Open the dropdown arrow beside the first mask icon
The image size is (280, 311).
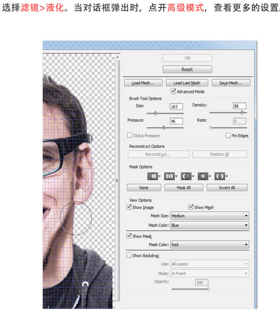160,176
